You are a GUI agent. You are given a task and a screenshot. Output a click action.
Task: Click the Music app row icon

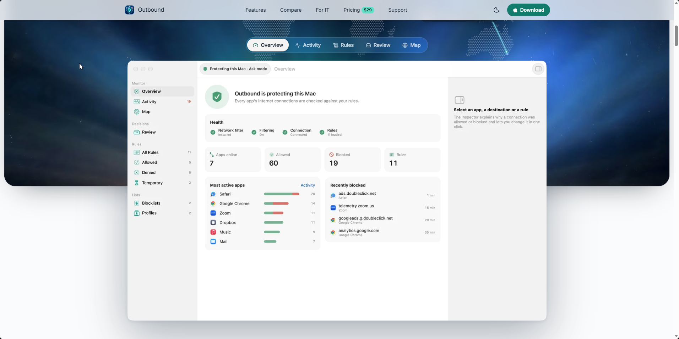pyautogui.click(x=213, y=232)
